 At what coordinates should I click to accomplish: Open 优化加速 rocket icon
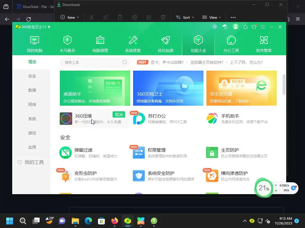tap(166, 44)
